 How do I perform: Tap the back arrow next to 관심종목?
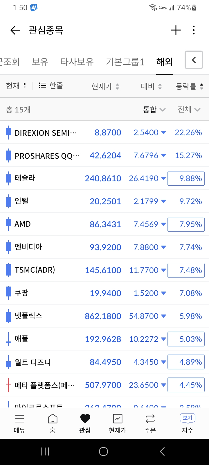[x=15, y=30]
